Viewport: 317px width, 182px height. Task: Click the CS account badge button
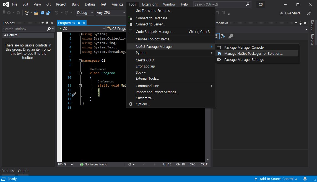261,4
